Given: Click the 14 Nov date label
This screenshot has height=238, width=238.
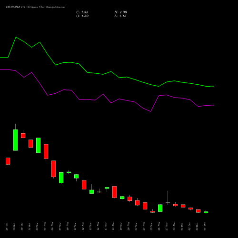Looking at the screenshot, I should click(98, 227).
